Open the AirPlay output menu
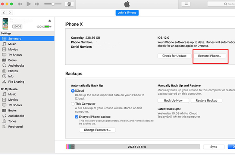 click(69, 4)
